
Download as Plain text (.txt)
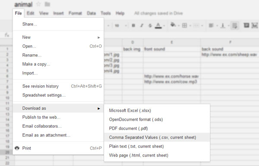click(157, 146)
